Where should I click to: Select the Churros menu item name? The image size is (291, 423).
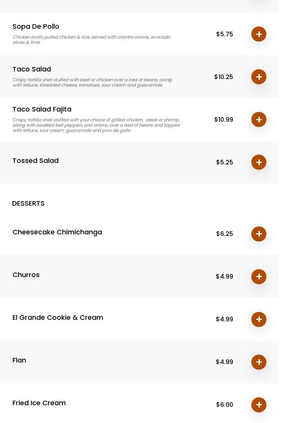tap(26, 275)
